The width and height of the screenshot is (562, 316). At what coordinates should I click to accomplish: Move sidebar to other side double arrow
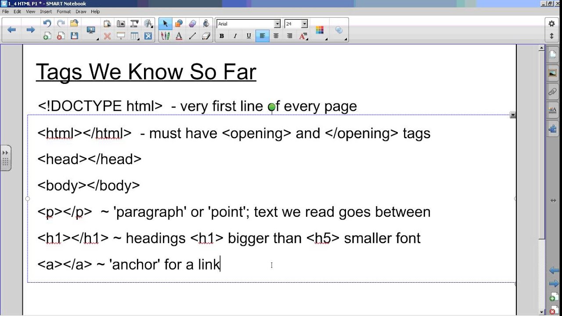coord(553,201)
